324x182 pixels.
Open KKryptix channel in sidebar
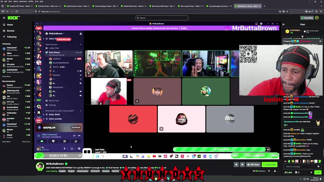click(16, 65)
